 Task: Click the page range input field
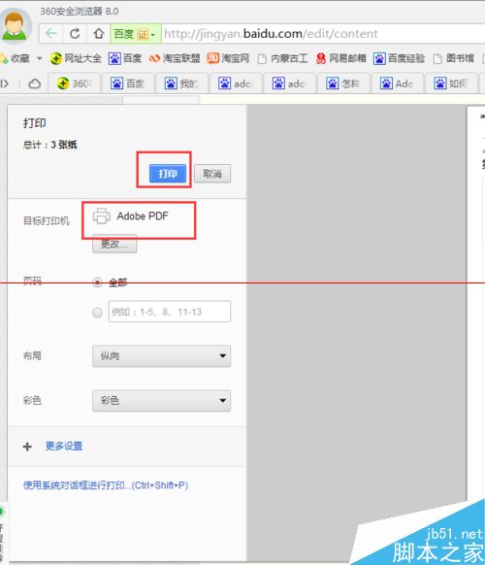click(x=170, y=312)
